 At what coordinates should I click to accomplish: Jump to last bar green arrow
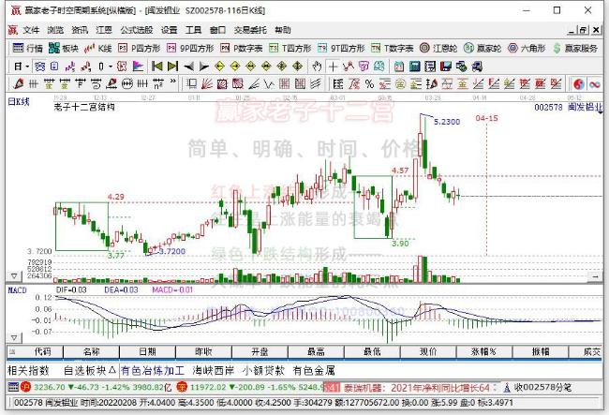click(172, 67)
